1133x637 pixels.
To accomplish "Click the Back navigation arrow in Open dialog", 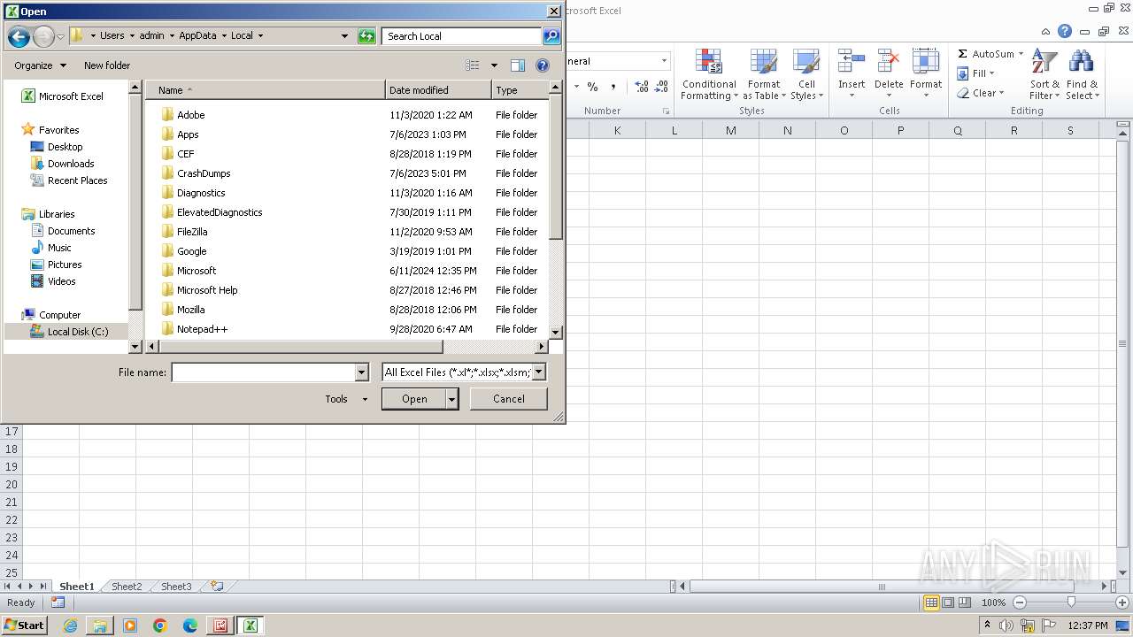I will pos(19,36).
